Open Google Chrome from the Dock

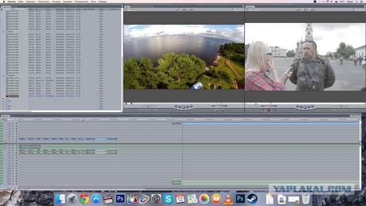(x=84, y=199)
